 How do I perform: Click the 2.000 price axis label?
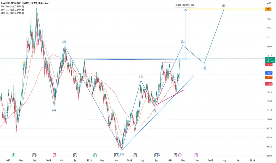click(269, 47)
